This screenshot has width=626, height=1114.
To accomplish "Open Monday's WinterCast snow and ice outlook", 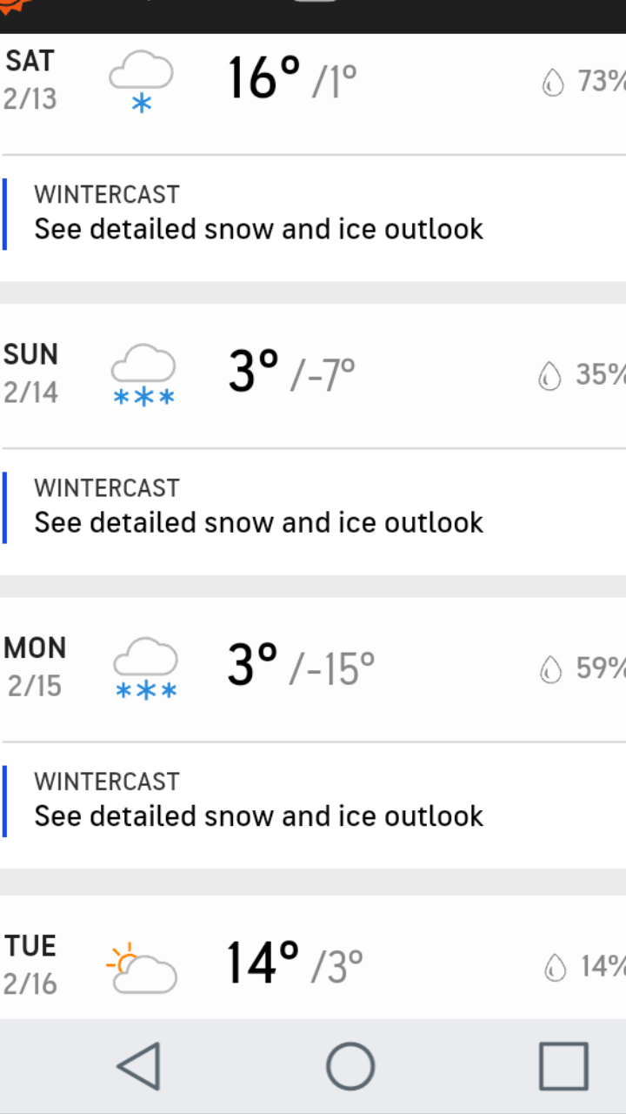I will click(x=259, y=800).
